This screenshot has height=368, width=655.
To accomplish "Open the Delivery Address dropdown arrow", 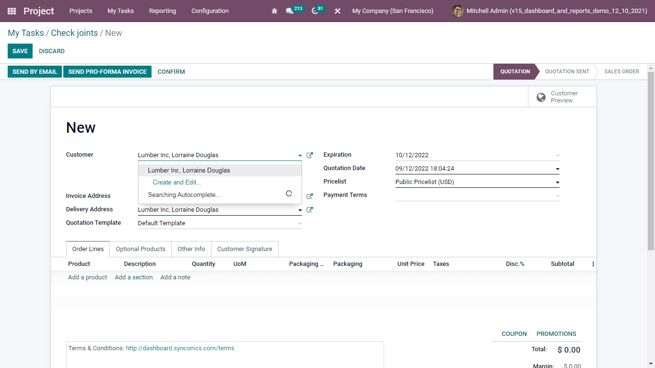I will (300, 209).
